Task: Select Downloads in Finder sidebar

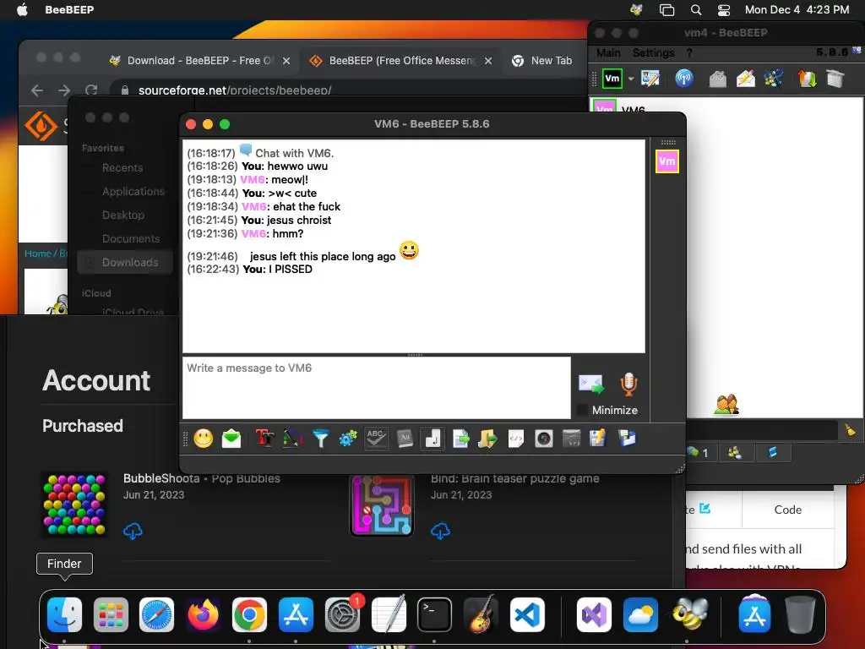Action: click(125, 263)
